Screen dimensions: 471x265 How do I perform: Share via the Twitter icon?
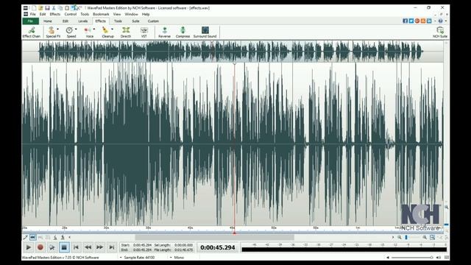pyautogui.click(x=411, y=21)
